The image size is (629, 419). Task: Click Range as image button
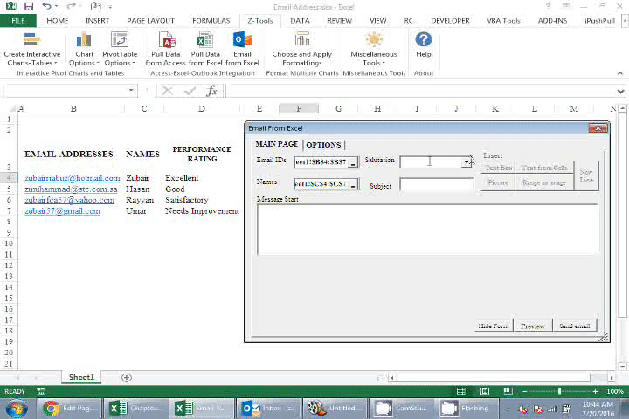tap(544, 182)
